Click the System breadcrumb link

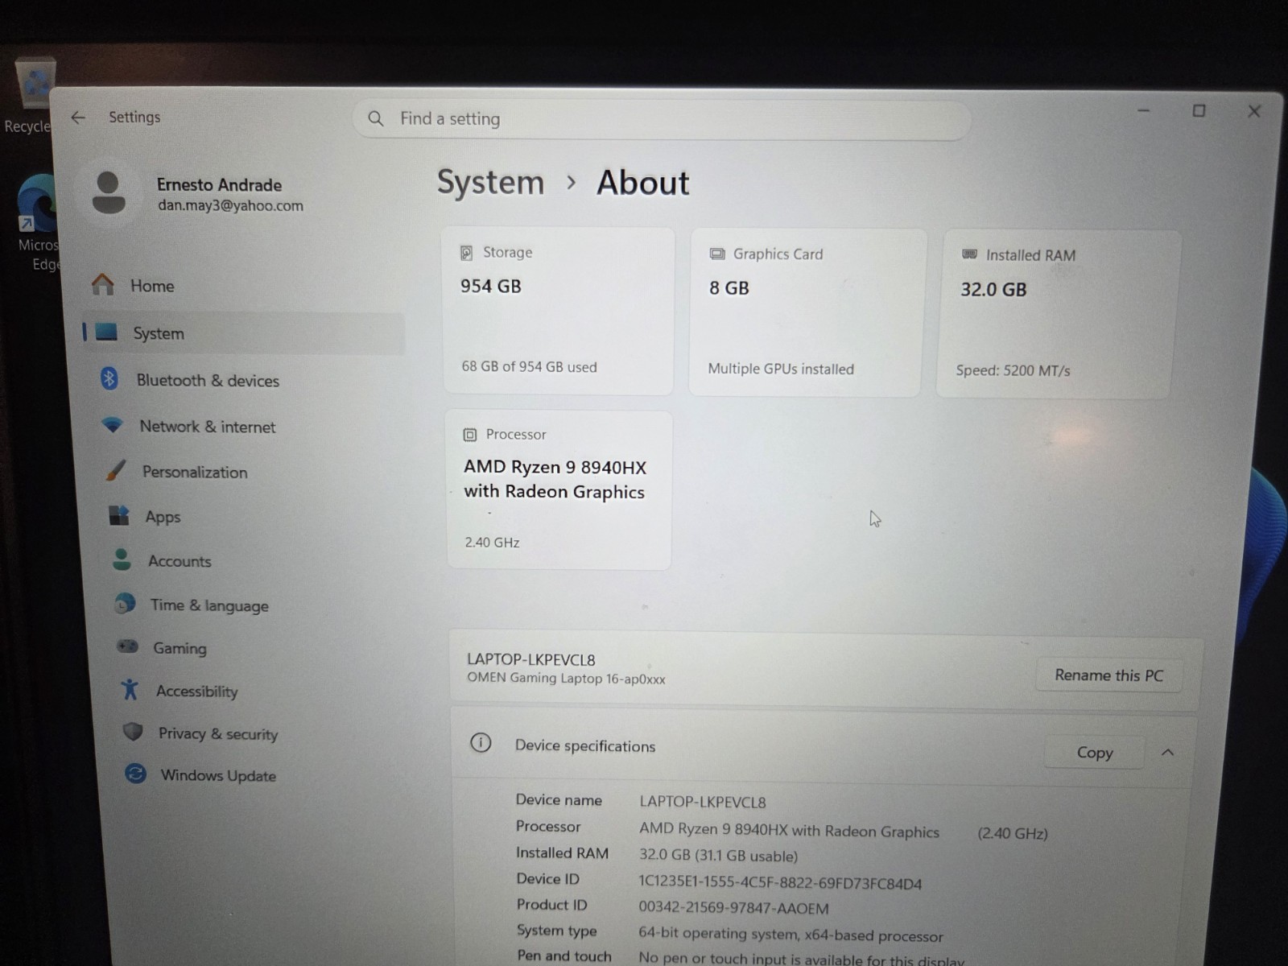click(x=490, y=183)
